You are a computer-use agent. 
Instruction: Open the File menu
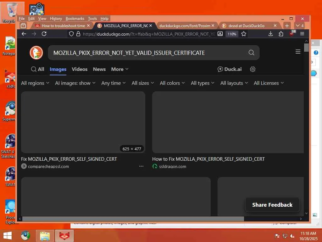pyautogui.click(x=22, y=19)
